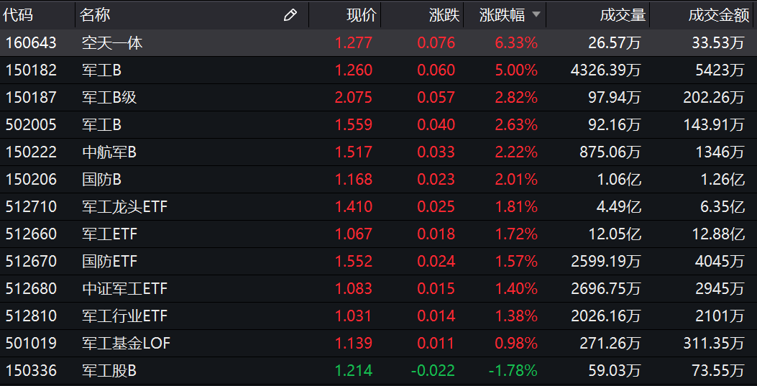The width and height of the screenshot is (757, 386).
Task: Select the 军工B级 fund row
Action: pos(109,98)
